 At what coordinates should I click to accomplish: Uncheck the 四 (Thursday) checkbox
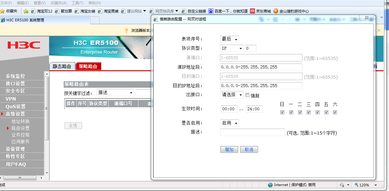pos(317,112)
